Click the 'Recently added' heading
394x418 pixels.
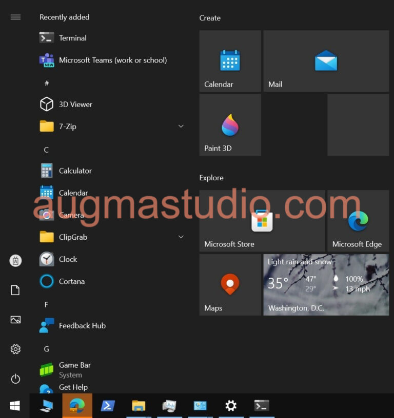64,17
